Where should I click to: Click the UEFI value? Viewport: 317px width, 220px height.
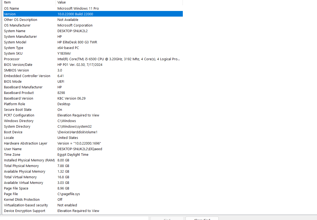pos(61,82)
